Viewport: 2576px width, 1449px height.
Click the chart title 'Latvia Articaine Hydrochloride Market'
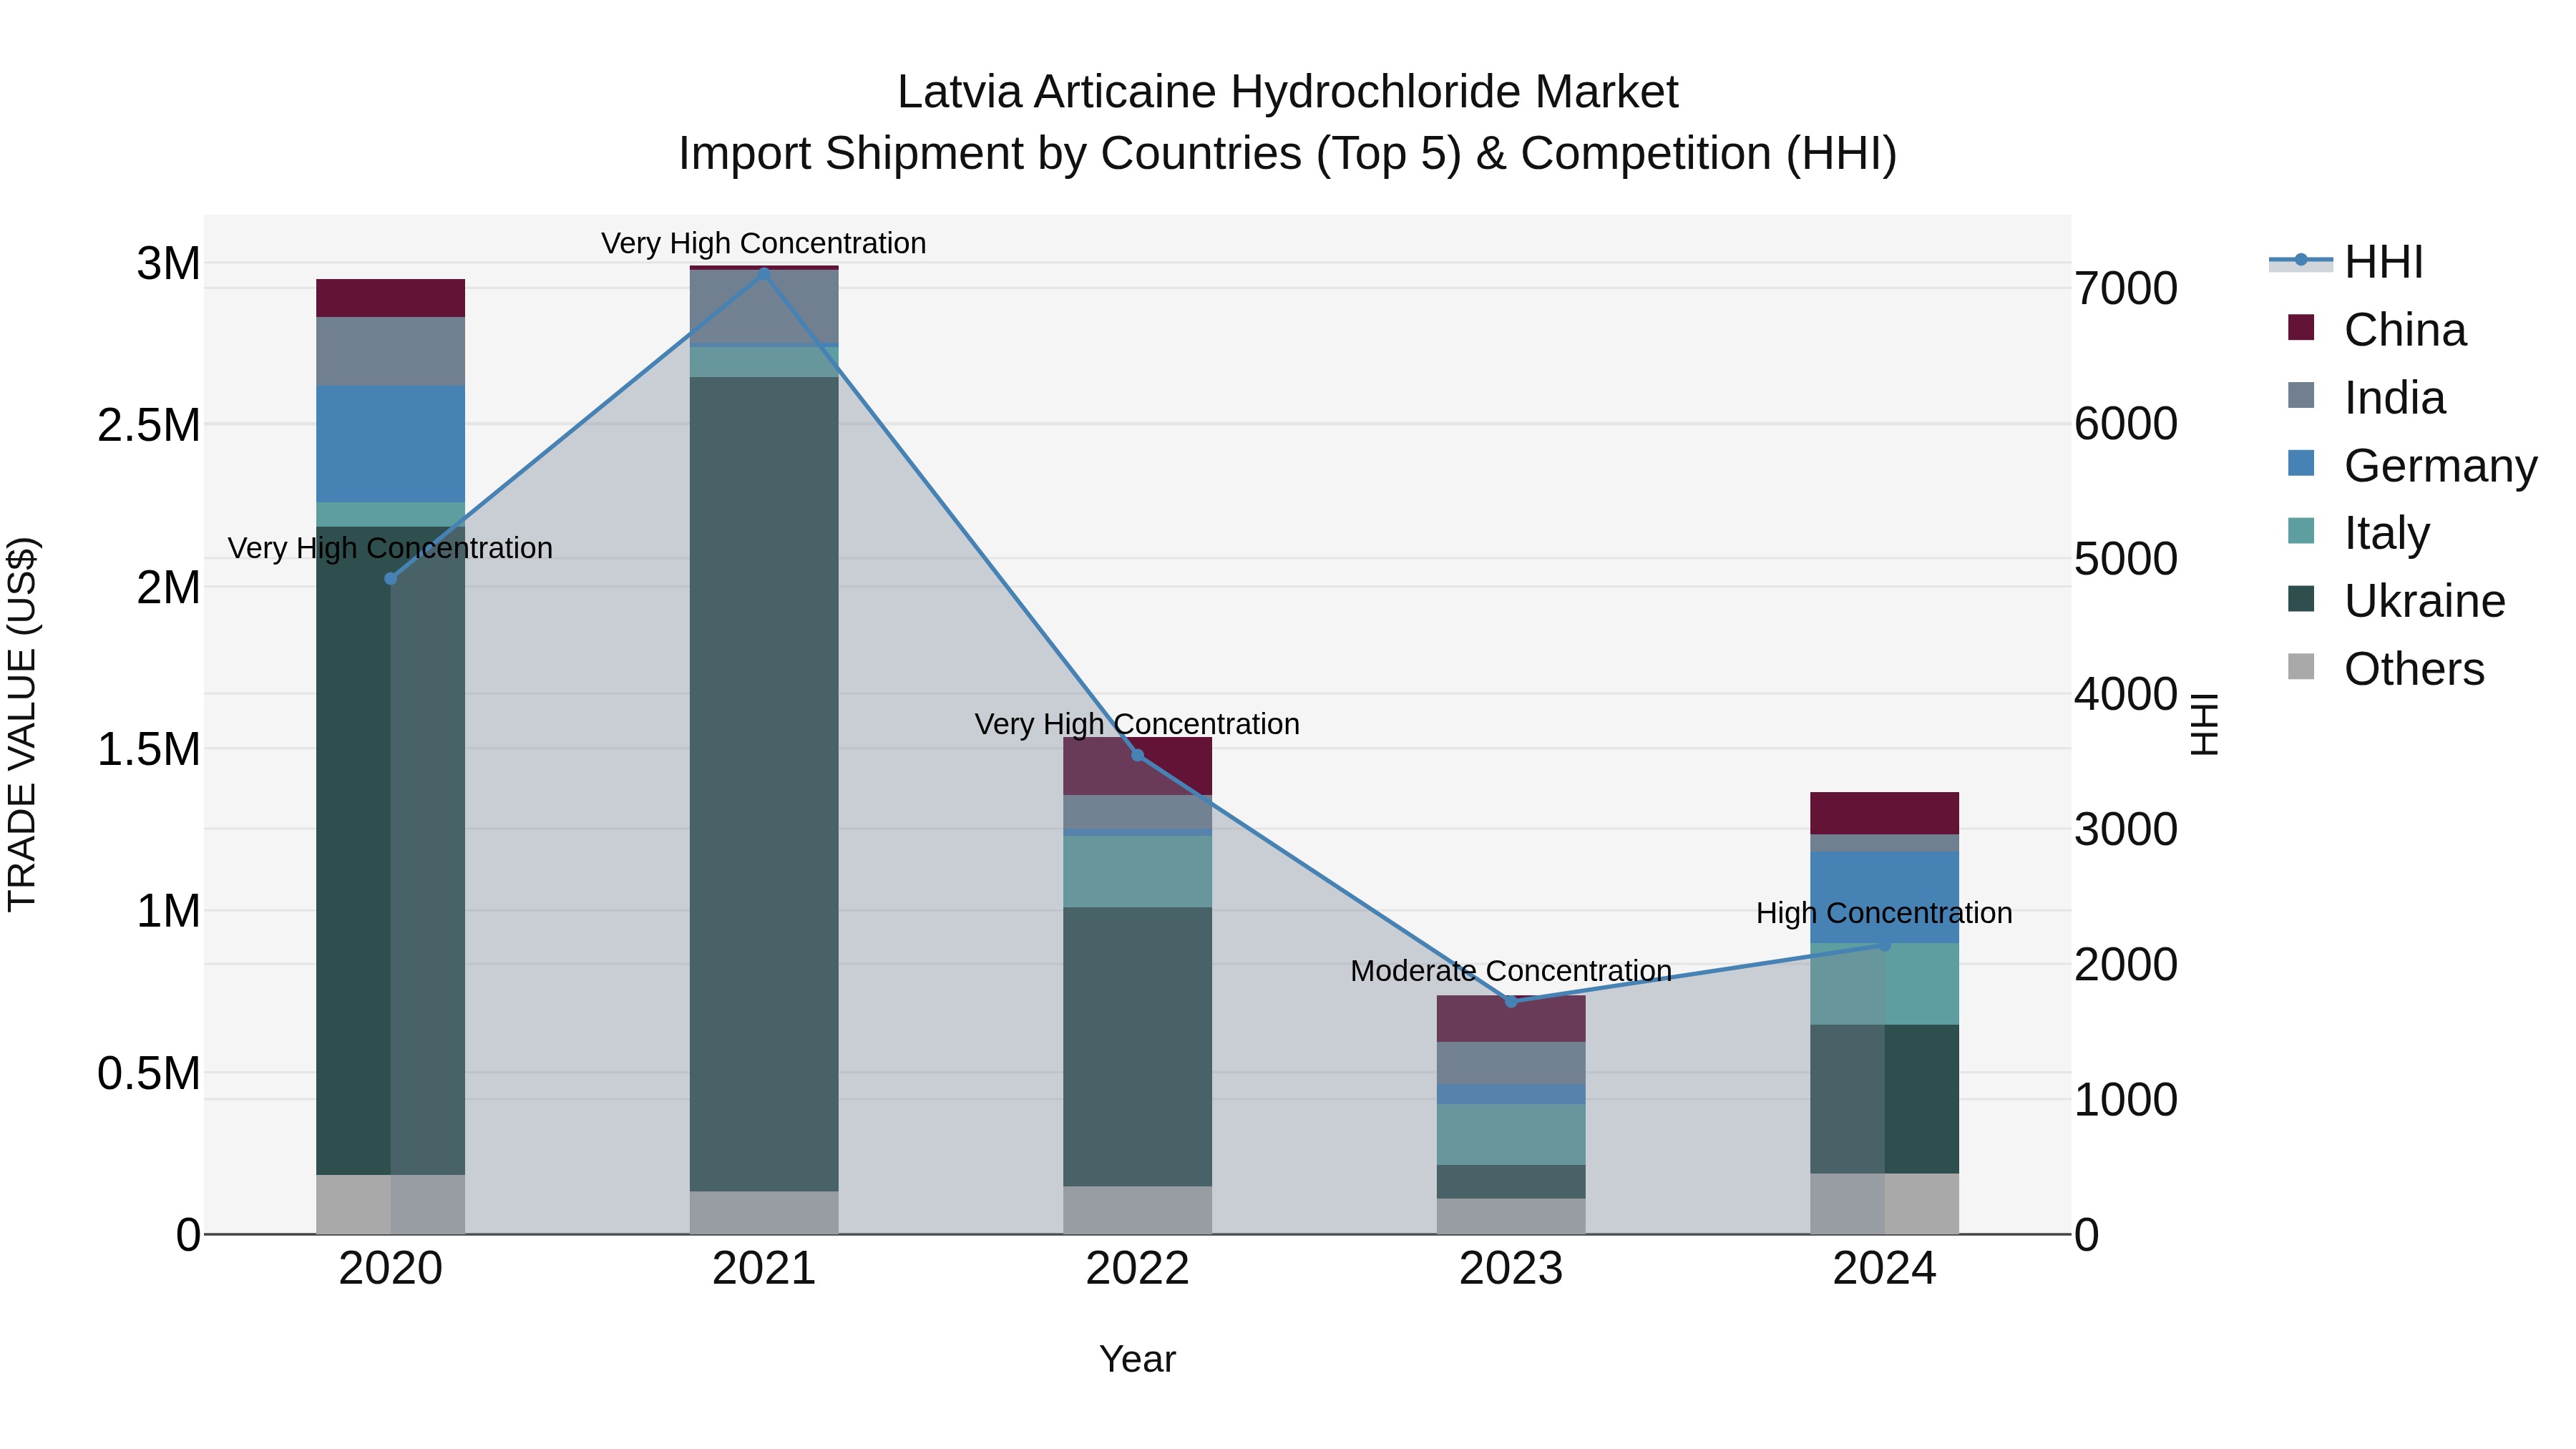click(x=1287, y=92)
